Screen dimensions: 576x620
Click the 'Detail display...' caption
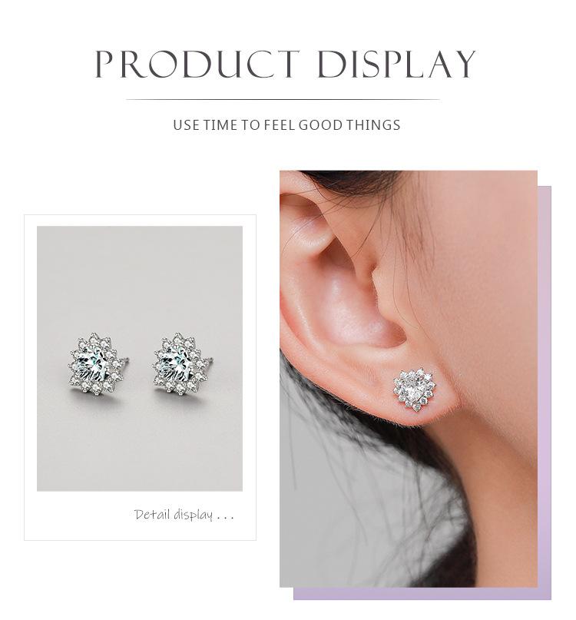click(184, 515)
